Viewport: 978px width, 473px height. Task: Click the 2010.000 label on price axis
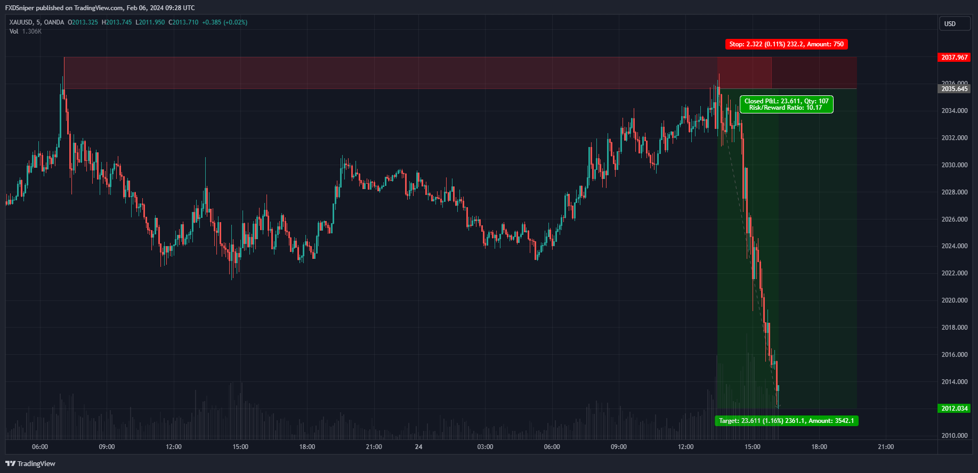click(x=954, y=436)
